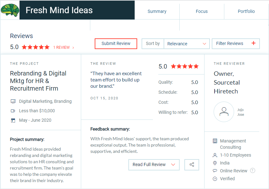The width and height of the screenshot is (269, 189).
Task: Click the Online Review label
Action: pyautogui.click(x=234, y=171)
